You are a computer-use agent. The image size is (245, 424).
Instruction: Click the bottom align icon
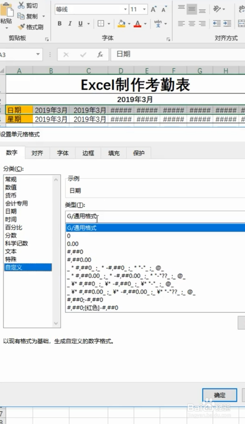pos(202,10)
